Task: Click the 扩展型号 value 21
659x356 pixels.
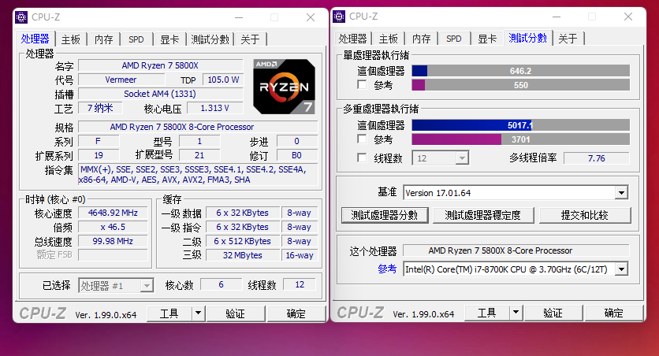Action: click(x=199, y=155)
